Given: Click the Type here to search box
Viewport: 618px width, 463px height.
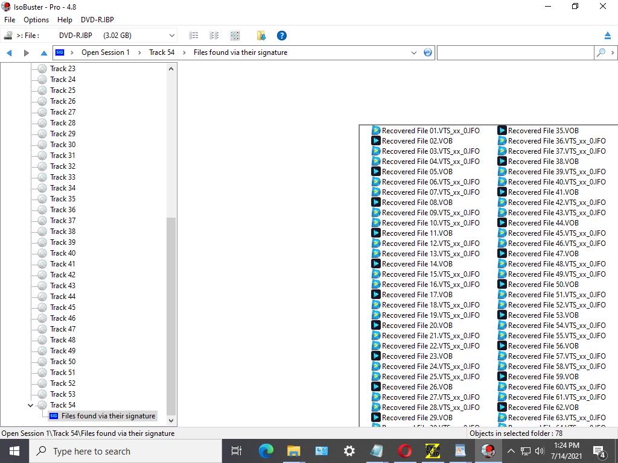Looking at the screenshot, I should coord(126,451).
